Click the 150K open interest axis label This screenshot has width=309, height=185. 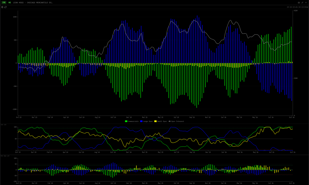(296, 78)
